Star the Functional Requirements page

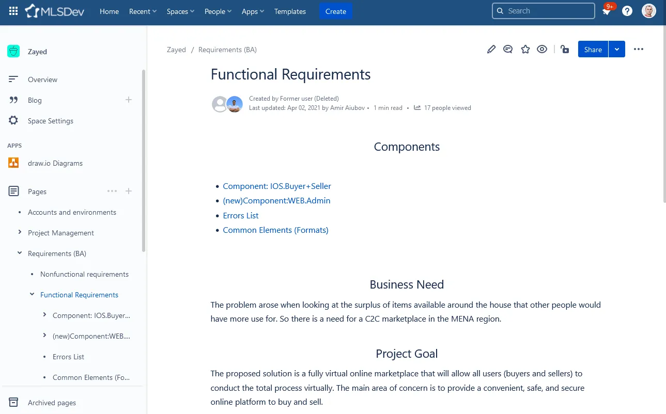[x=525, y=49]
